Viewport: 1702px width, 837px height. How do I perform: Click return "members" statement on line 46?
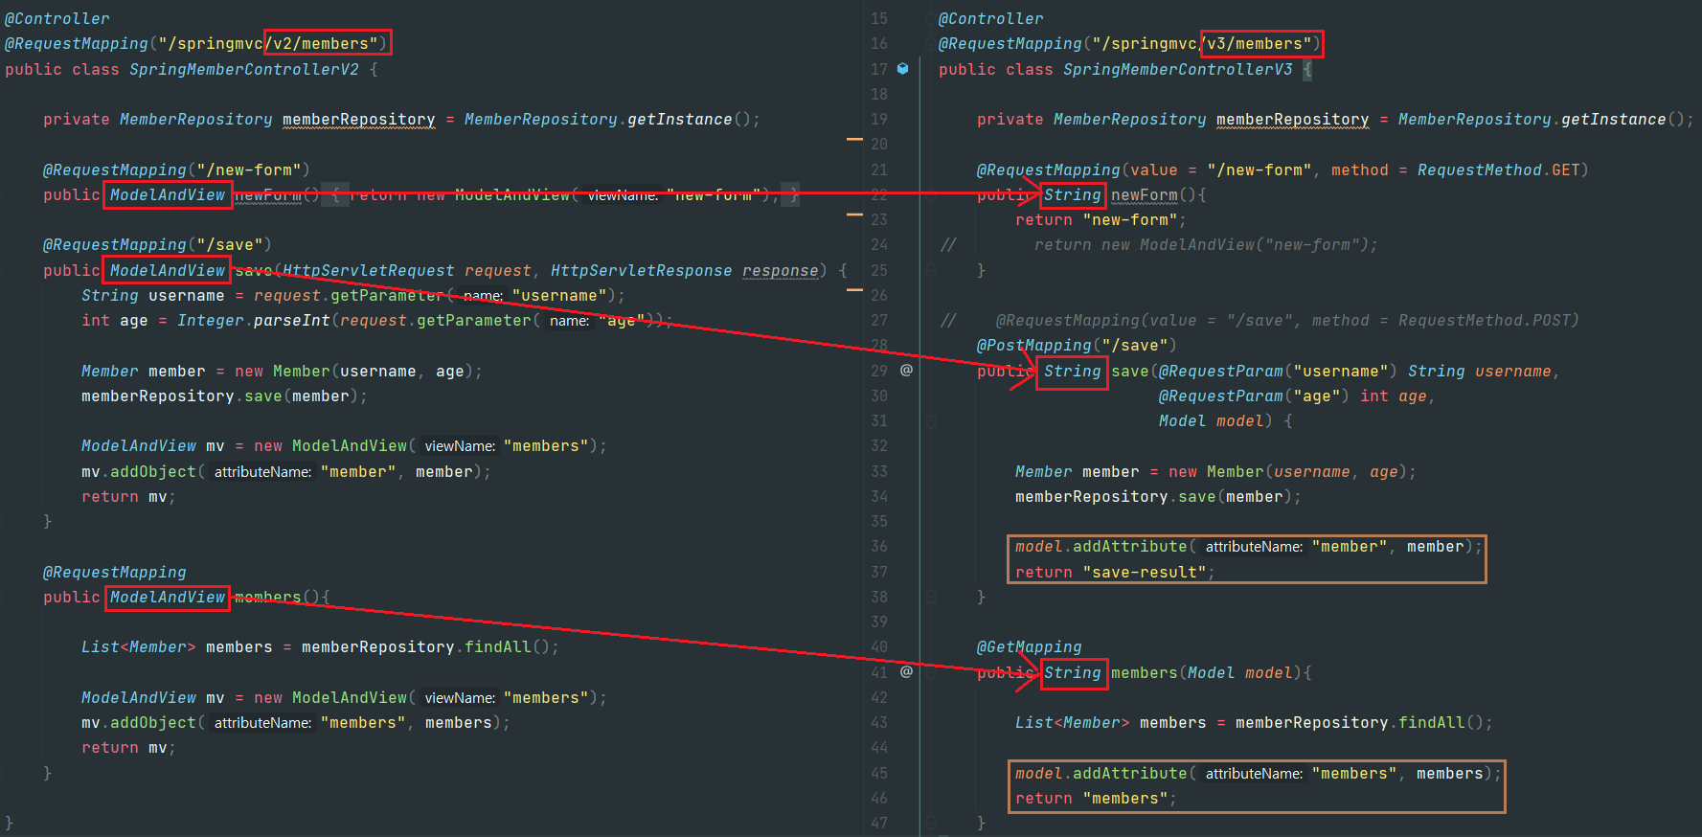1096,799
